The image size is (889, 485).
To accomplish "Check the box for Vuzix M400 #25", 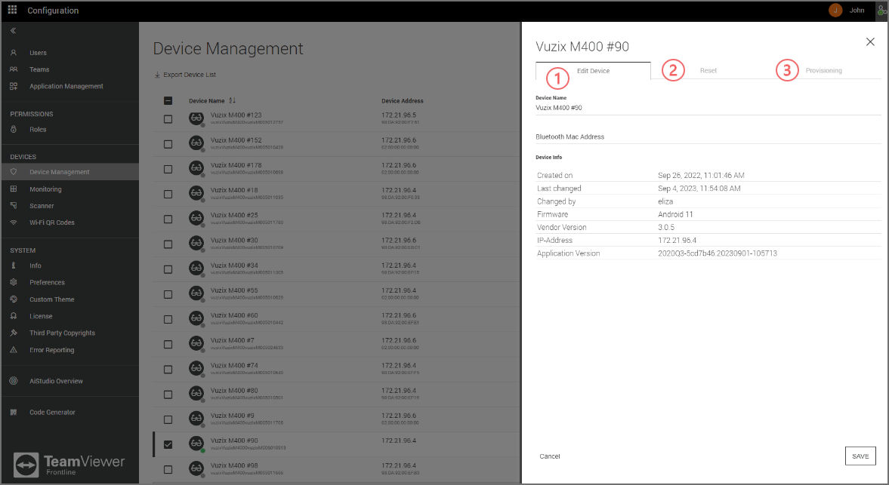I will point(168,219).
